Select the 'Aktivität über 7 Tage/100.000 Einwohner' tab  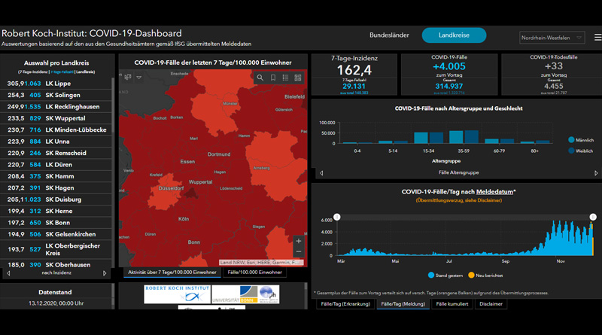[172, 273]
